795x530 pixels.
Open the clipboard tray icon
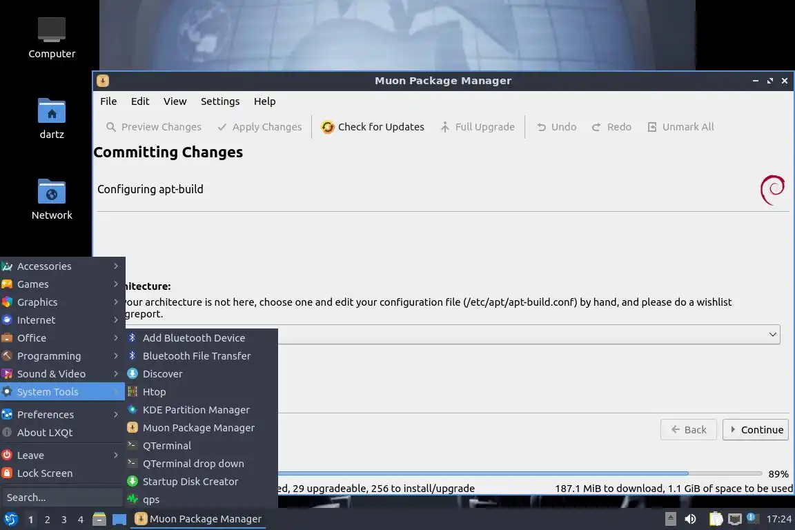click(716, 519)
